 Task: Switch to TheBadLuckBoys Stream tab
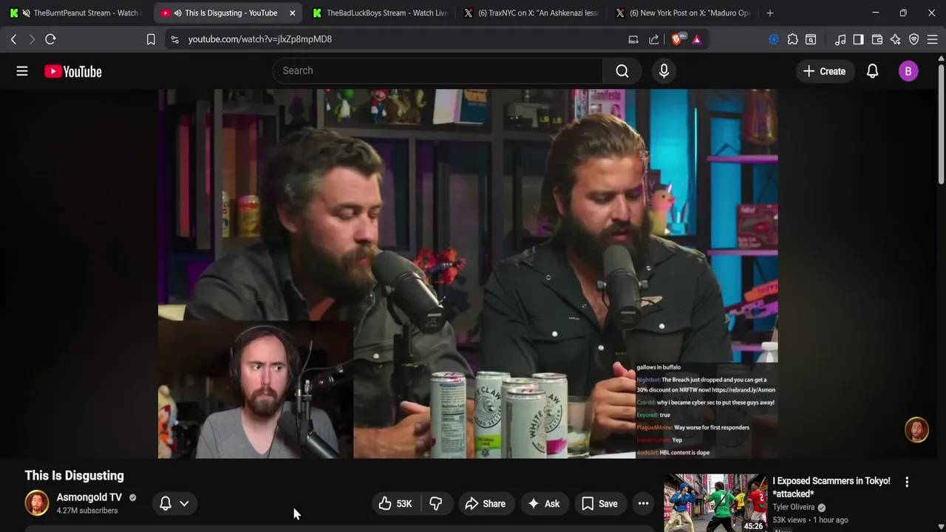tap(381, 13)
